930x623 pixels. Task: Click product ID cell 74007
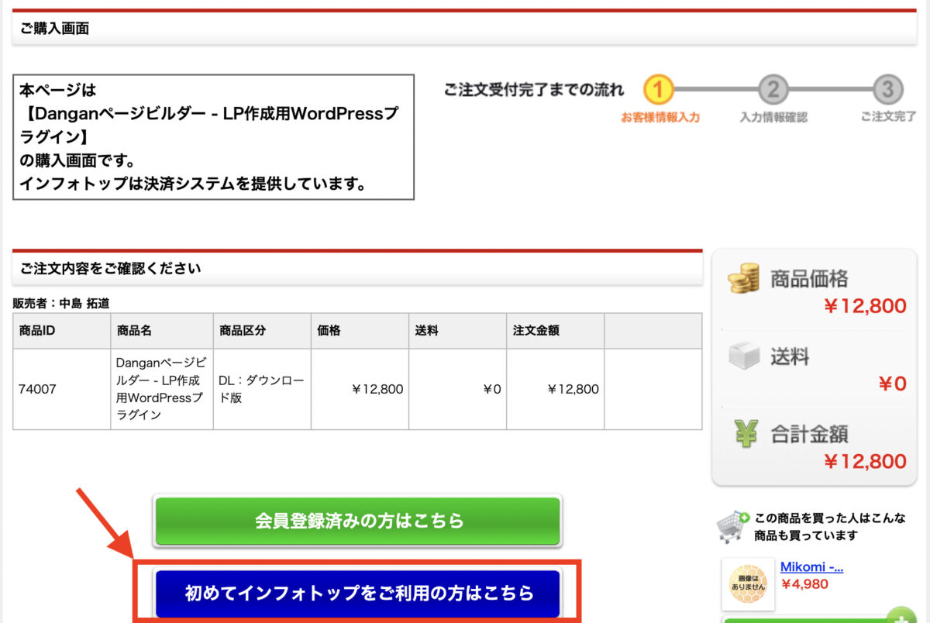pyautogui.click(x=62, y=389)
